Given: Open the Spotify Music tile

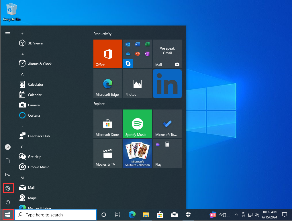Looking at the screenshot, I should pos(138,124).
